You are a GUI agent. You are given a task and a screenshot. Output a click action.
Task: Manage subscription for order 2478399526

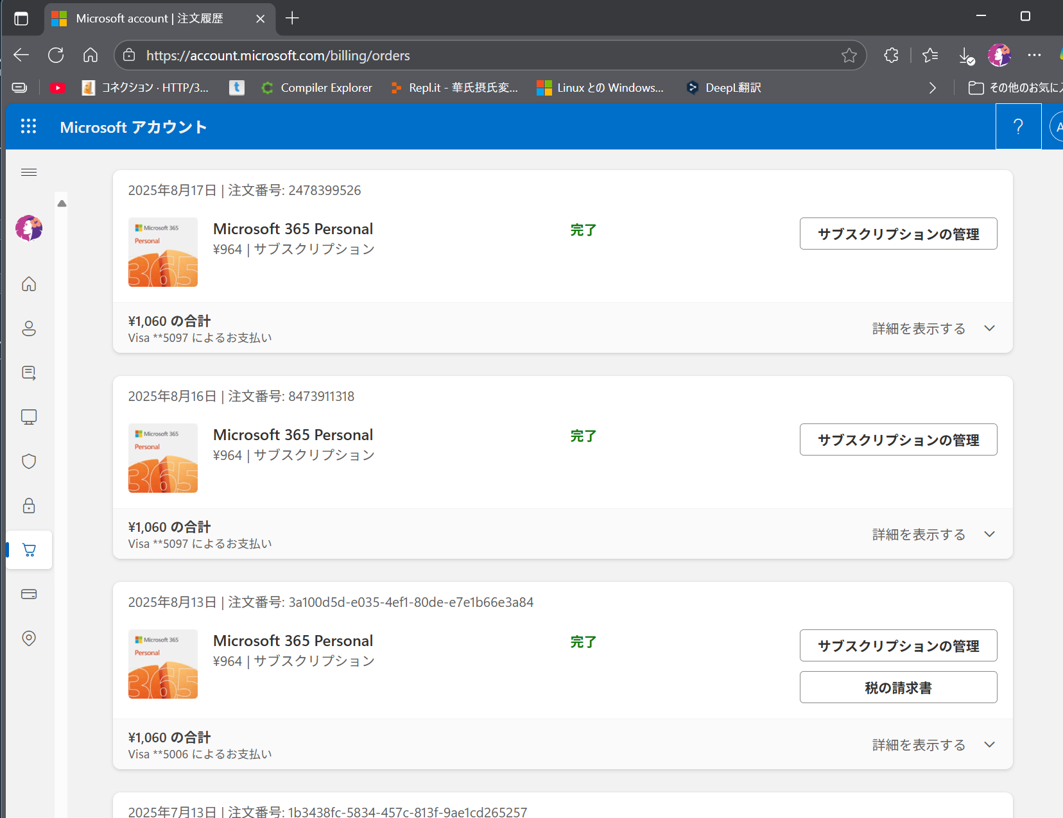(x=898, y=234)
